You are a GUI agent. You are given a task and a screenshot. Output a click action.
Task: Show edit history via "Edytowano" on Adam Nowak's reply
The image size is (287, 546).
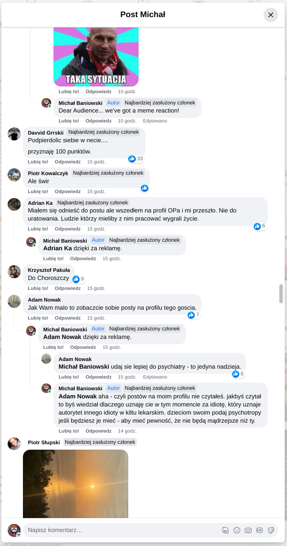coord(155,377)
